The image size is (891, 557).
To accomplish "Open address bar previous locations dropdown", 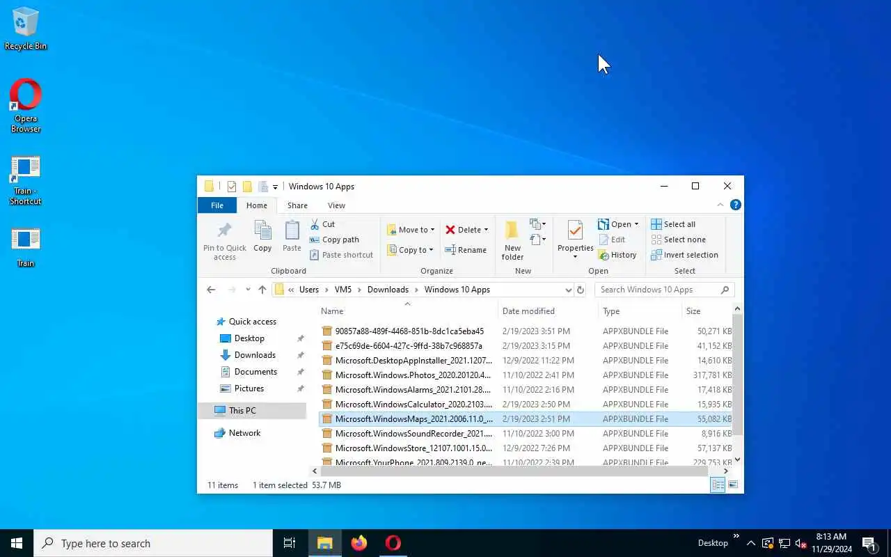I will 568,290.
